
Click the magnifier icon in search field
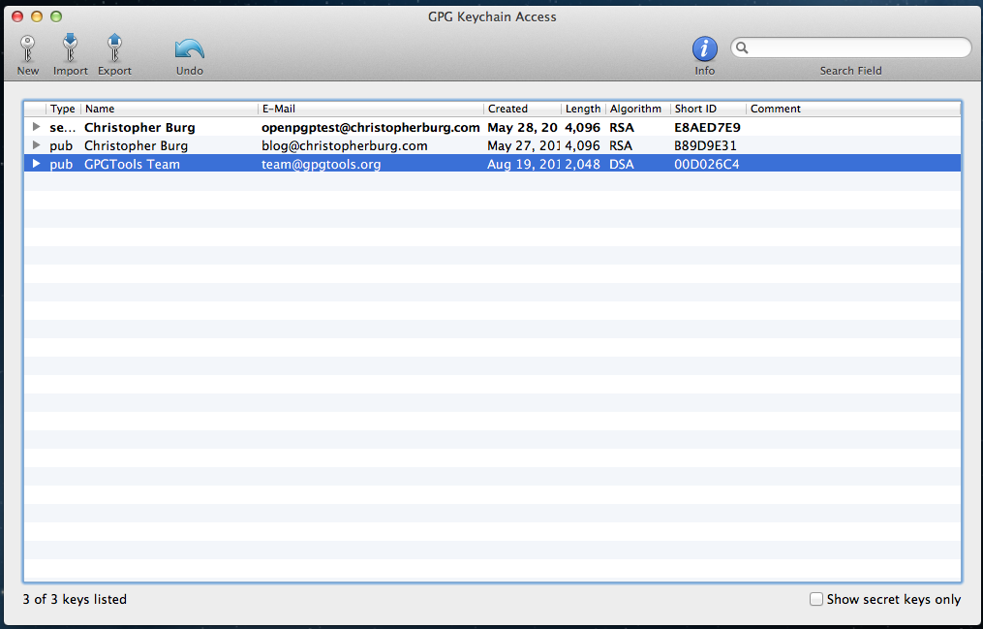pyautogui.click(x=742, y=47)
